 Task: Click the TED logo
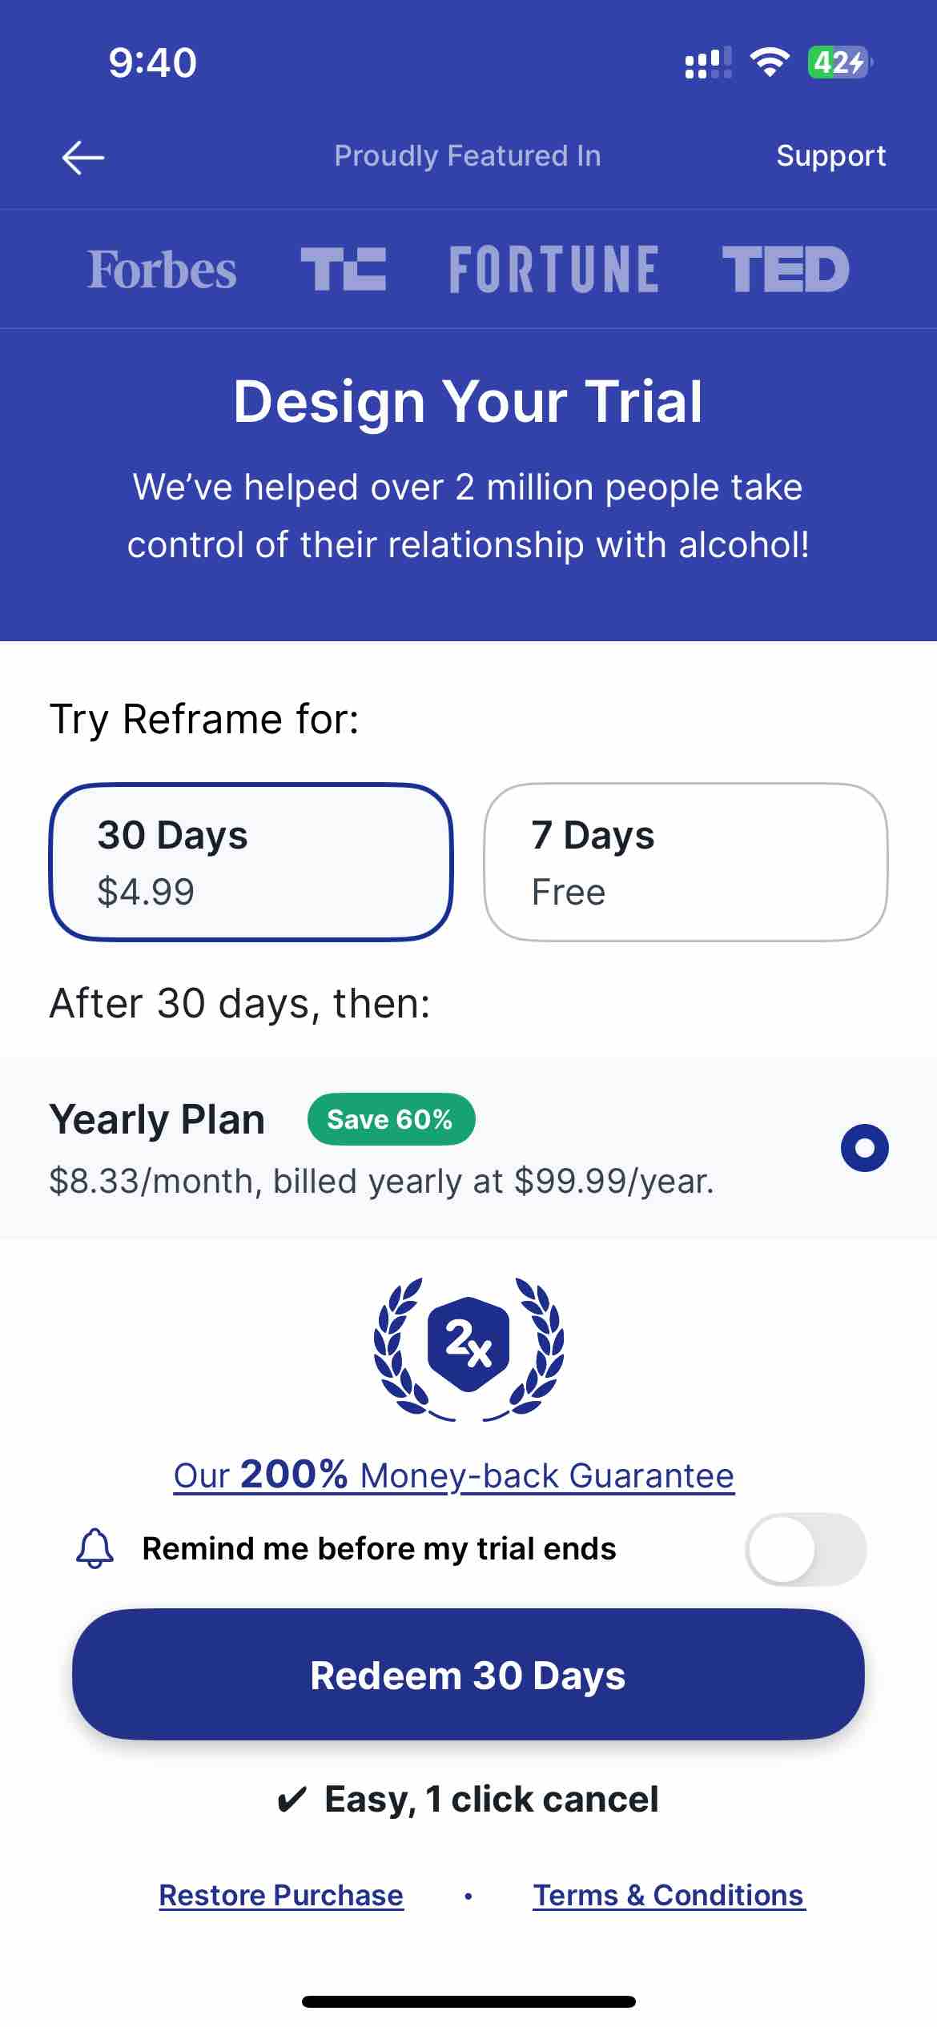pyautogui.click(x=786, y=269)
